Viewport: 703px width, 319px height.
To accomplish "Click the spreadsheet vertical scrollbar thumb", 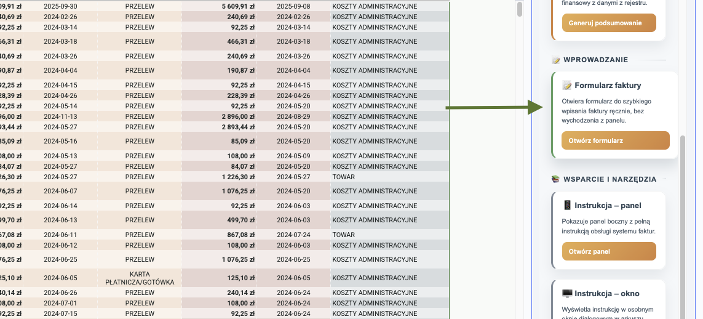I will coord(519,9).
